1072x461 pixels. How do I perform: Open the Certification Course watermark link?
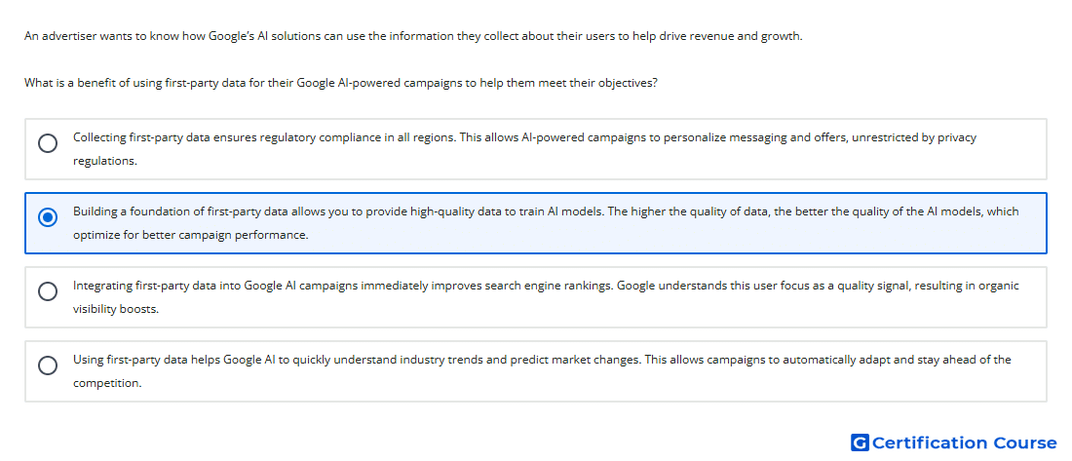(x=954, y=442)
